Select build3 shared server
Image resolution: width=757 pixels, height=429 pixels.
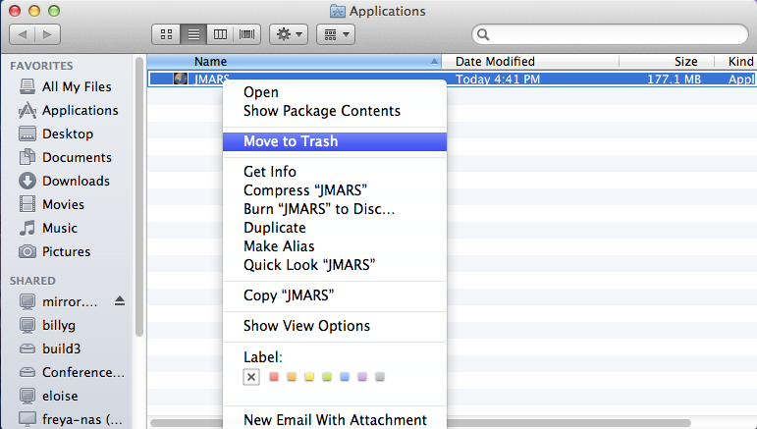point(50,349)
